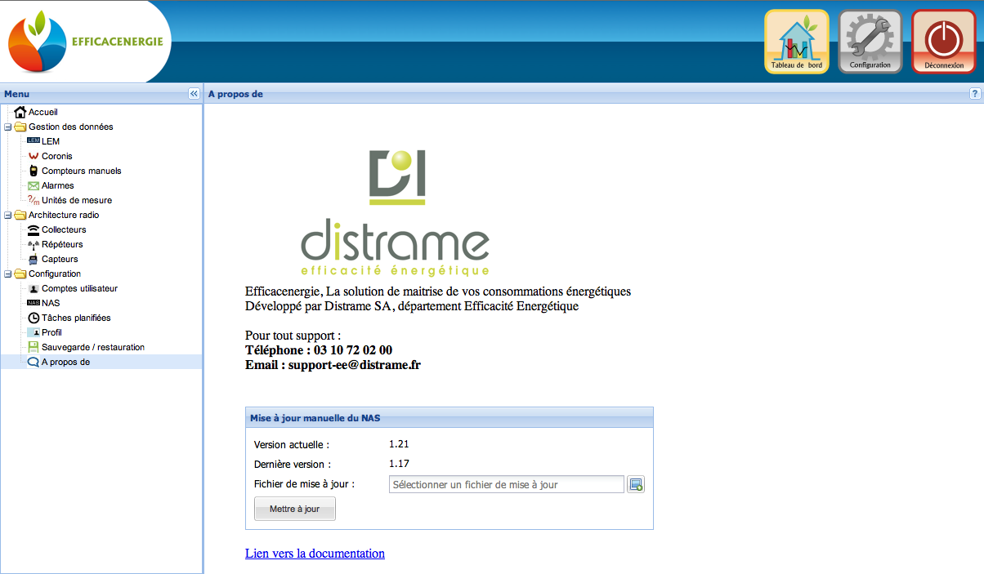Select Coronis label in the menu tree
Viewport: 984px width, 574px height.
click(57, 156)
